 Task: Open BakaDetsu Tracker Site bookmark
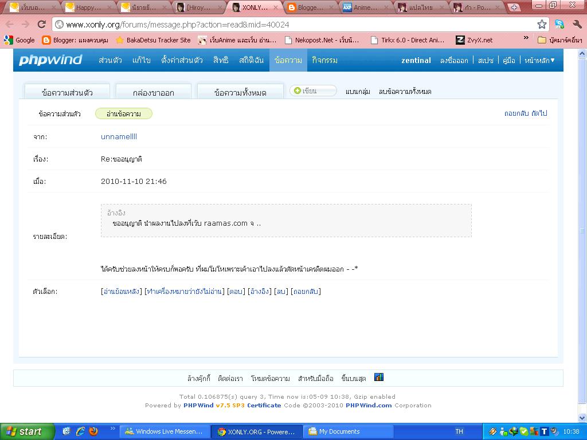(153, 40)
